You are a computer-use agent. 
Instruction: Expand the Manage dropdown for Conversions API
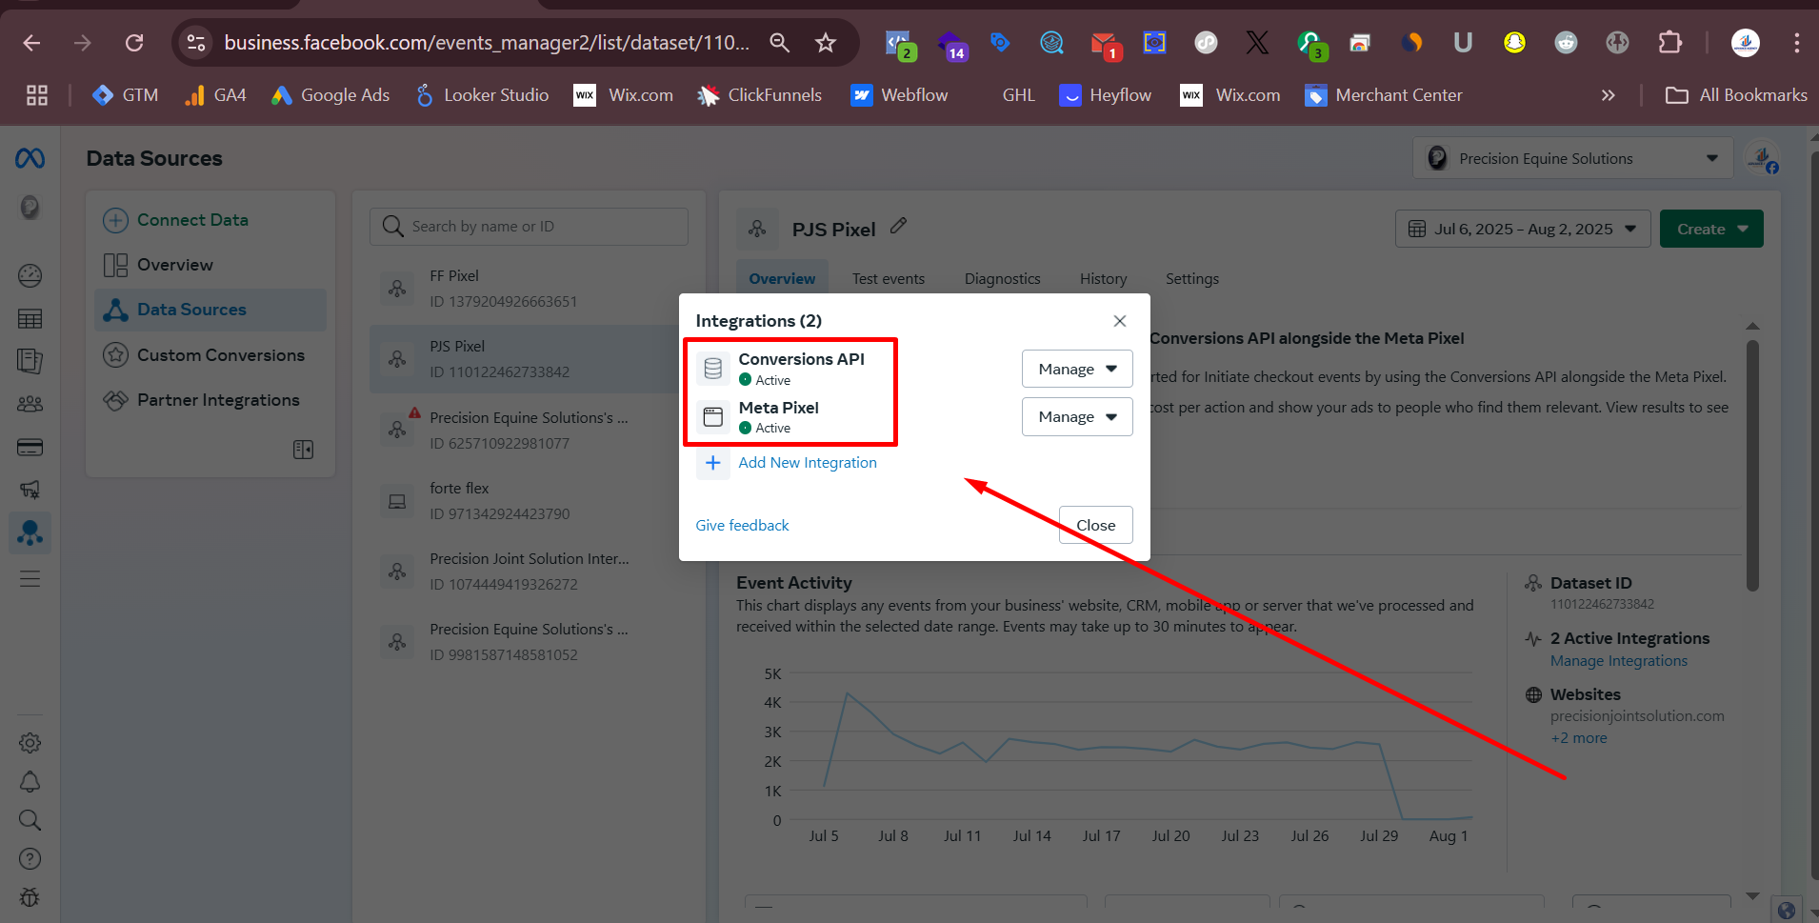[x=1076, y=370]
